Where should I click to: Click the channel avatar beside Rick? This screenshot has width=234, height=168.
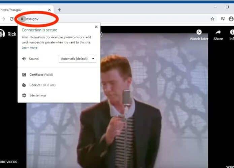pyautogui.click(x=2, y=33)
